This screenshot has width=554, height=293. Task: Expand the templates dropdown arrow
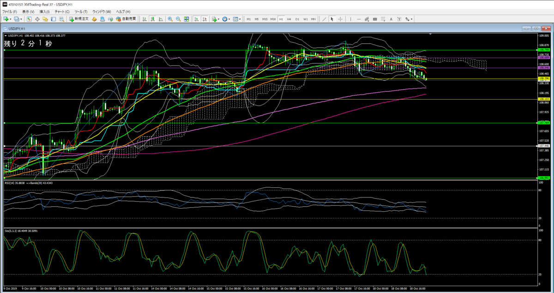(240, 19)
